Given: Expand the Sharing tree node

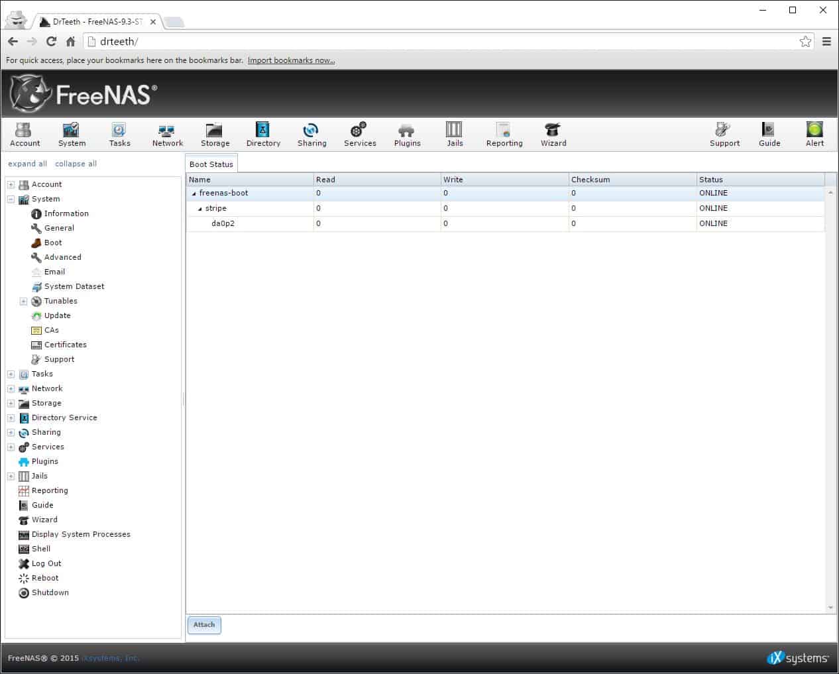Looking at the screenshot, I should coord(11,432).
